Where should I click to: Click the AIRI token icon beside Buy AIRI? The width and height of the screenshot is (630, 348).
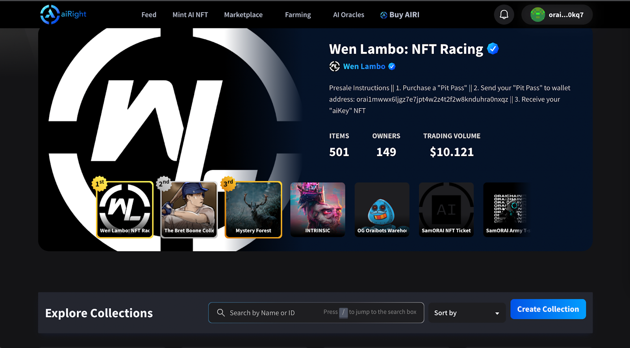384,15
